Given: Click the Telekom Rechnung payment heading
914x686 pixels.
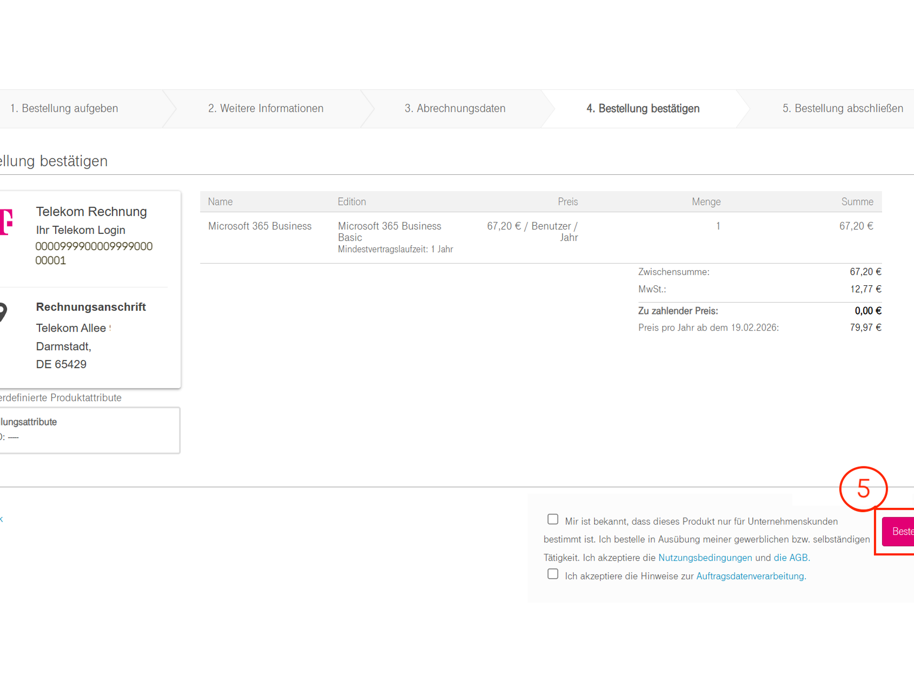Looking at the screenshot, I should pos(91,212).
